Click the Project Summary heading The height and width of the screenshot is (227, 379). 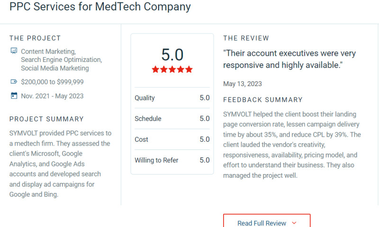(x=46, y=119)
